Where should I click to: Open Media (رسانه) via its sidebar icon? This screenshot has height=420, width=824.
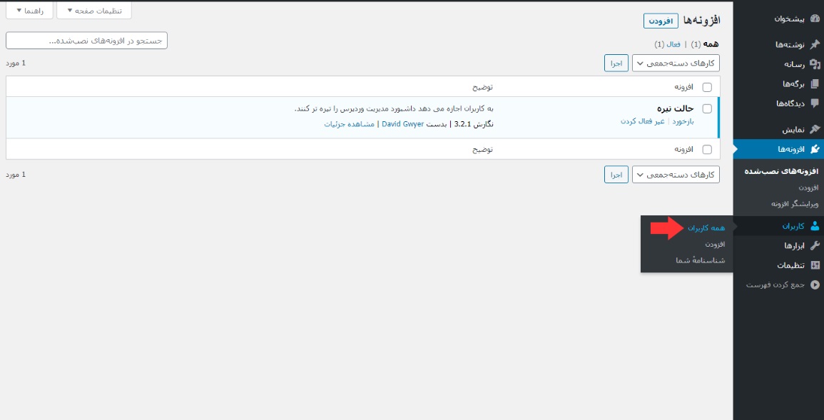(x=815, y=64)
